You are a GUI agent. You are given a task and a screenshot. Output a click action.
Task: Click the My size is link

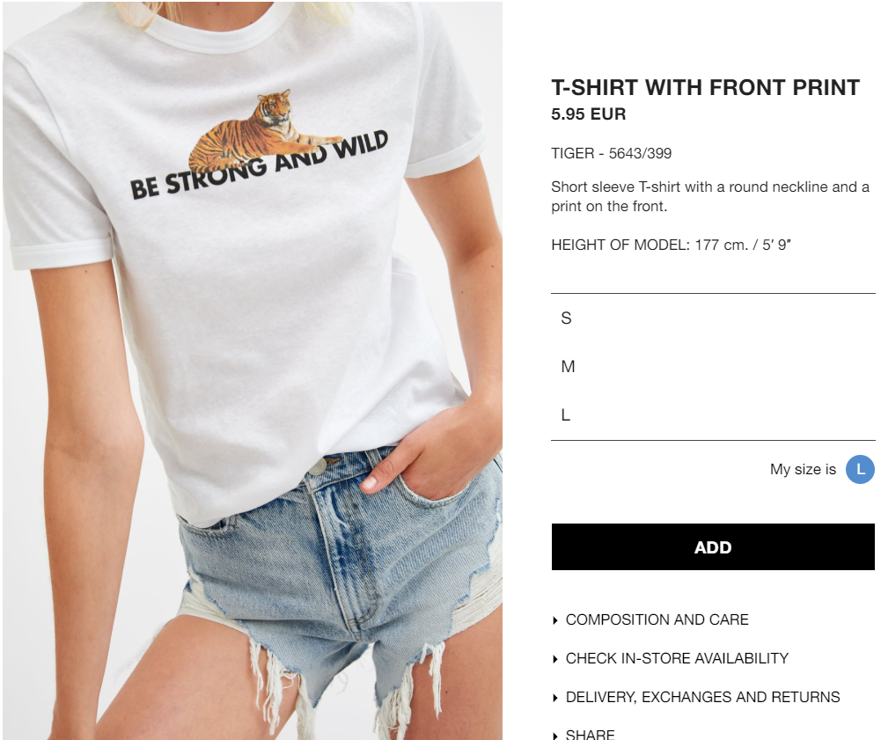click(x=803, y=469)
